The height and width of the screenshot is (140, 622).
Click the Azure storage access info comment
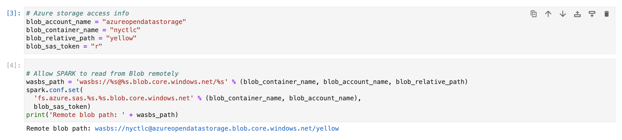pos(77,13)
